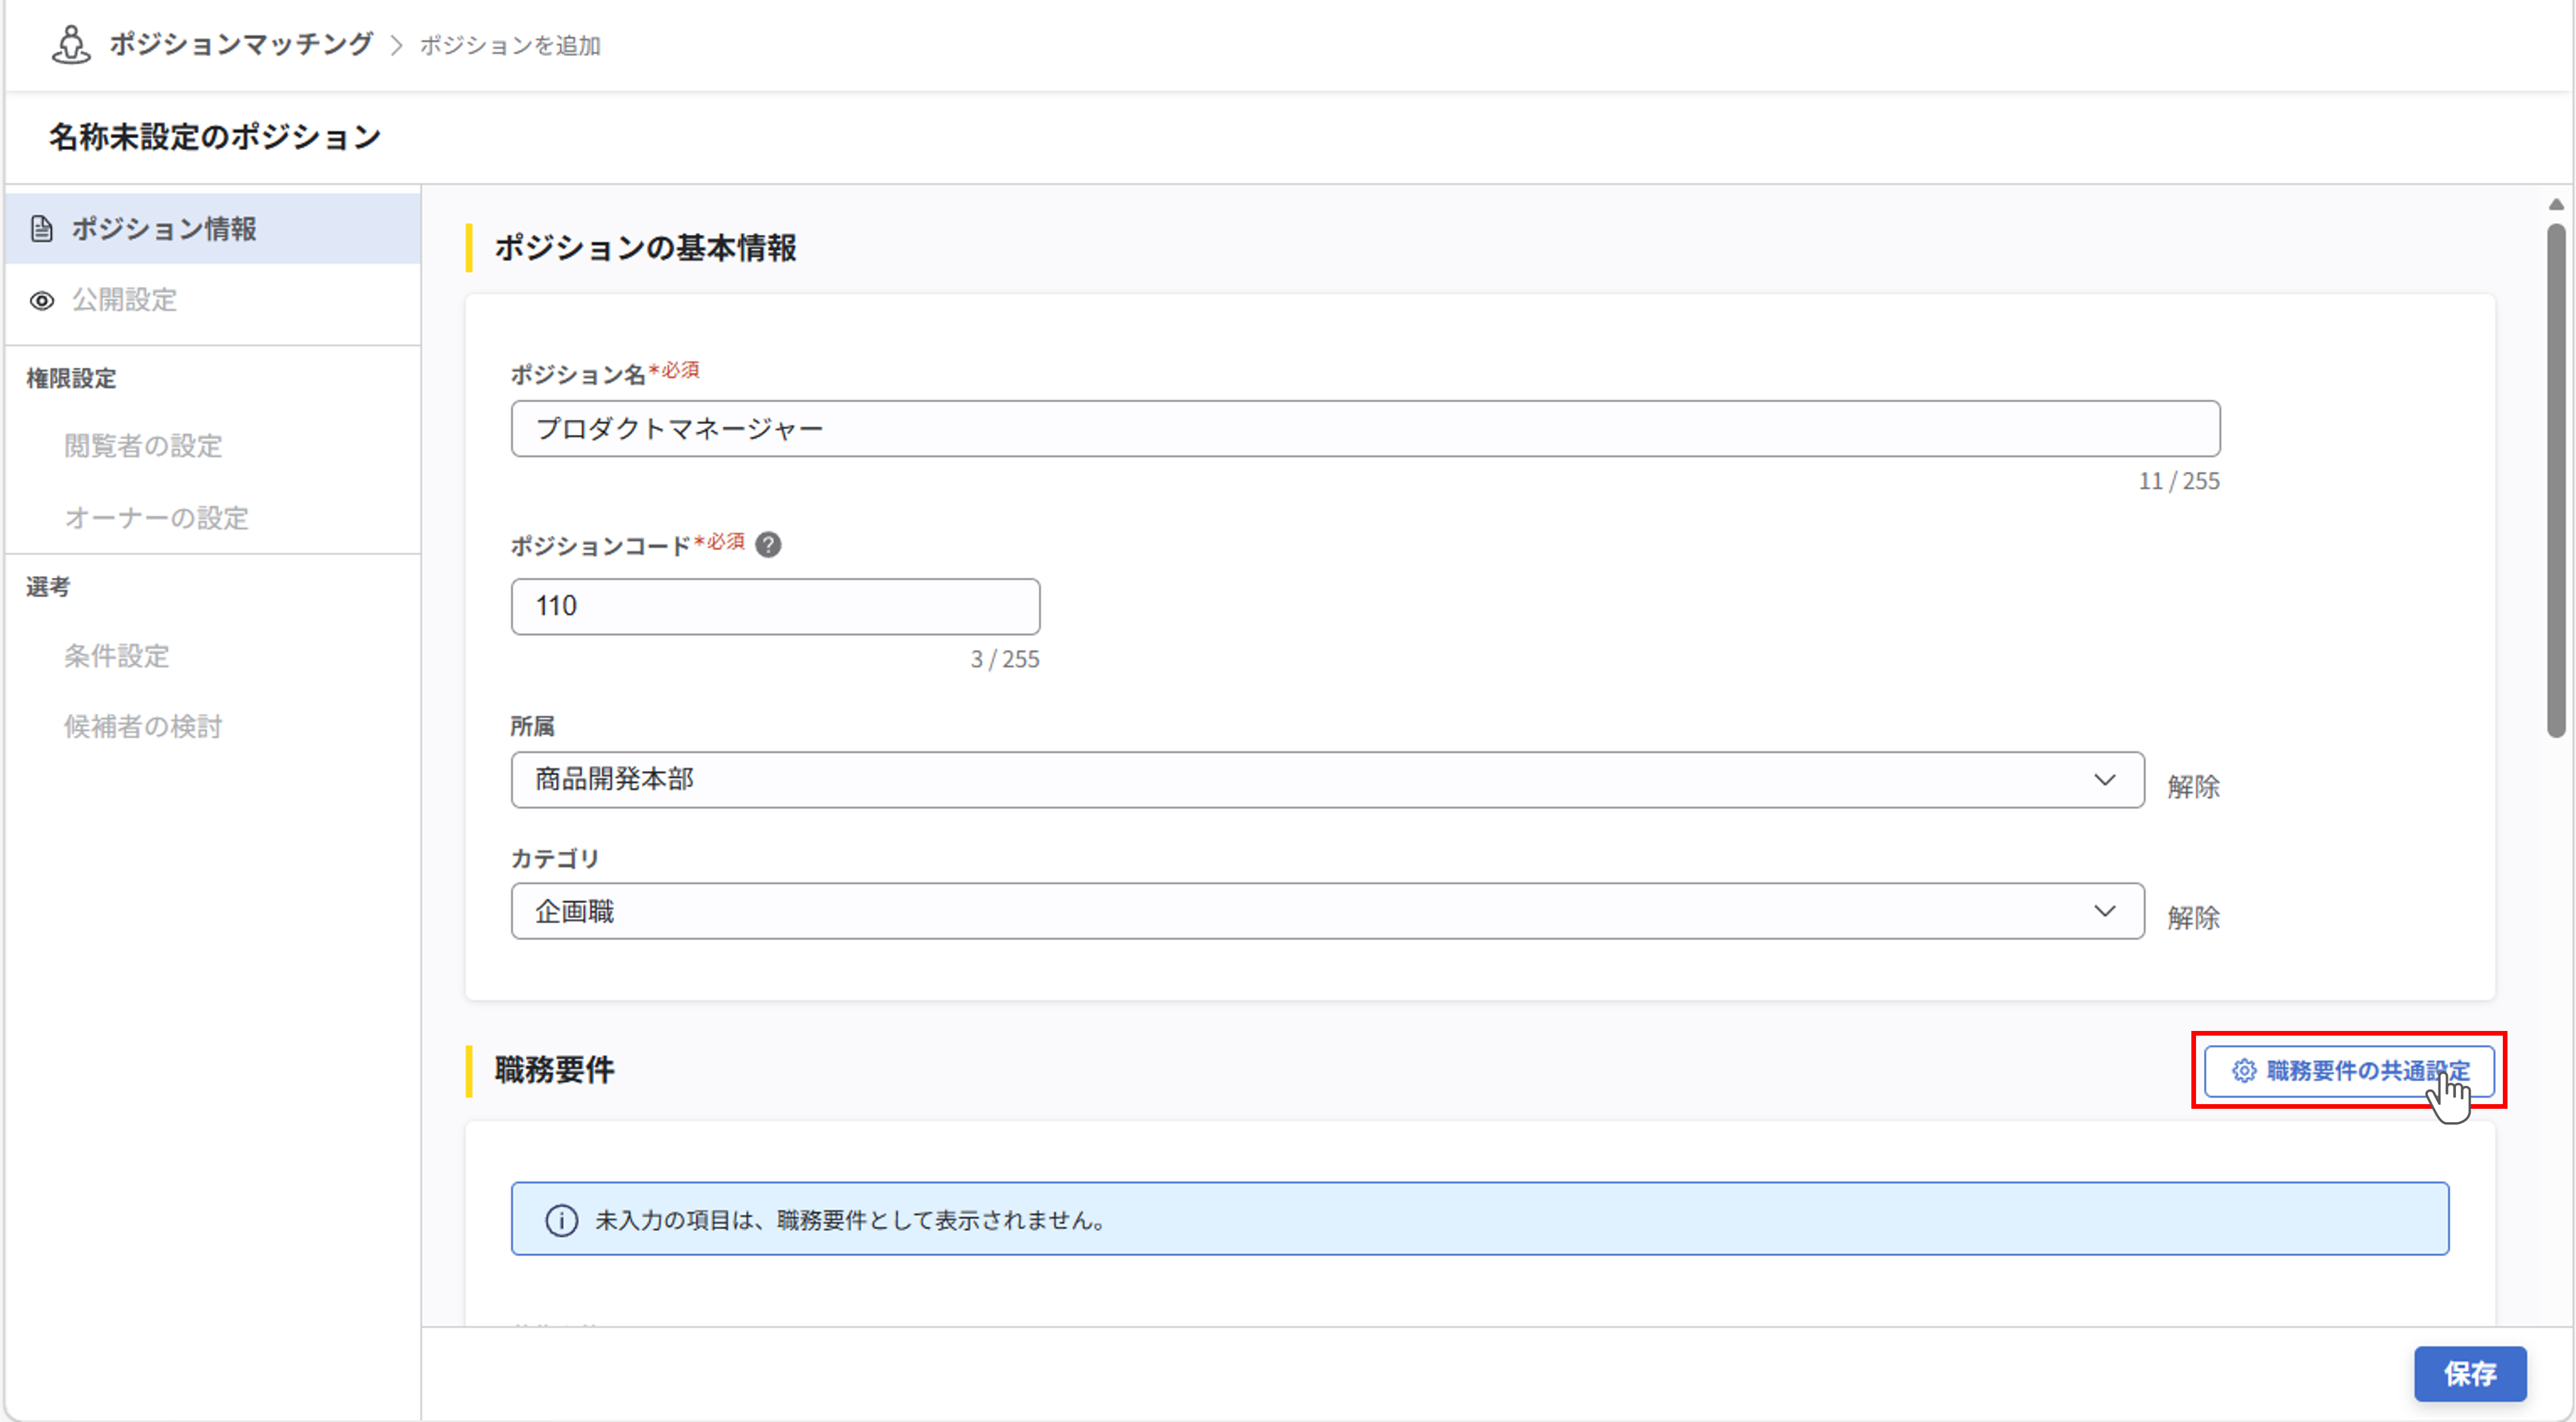Select the 職務要件 section heading

pos(554,1071)
